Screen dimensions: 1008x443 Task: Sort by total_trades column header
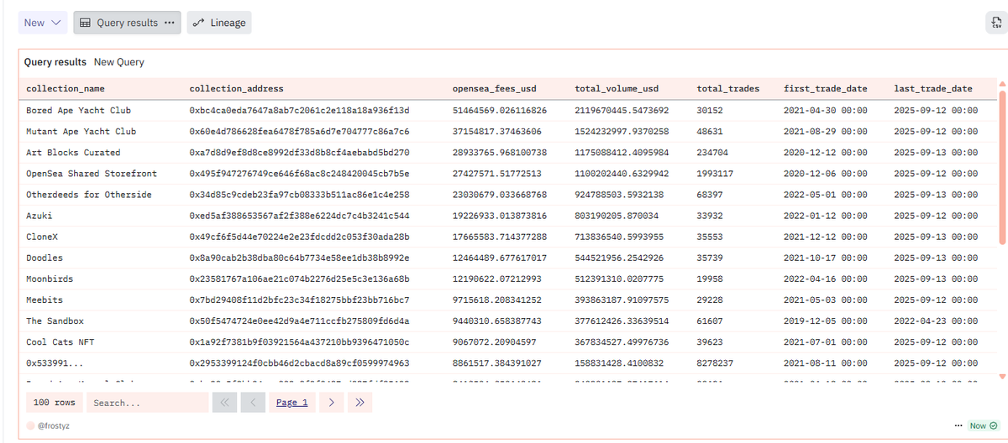pos(728,89)
